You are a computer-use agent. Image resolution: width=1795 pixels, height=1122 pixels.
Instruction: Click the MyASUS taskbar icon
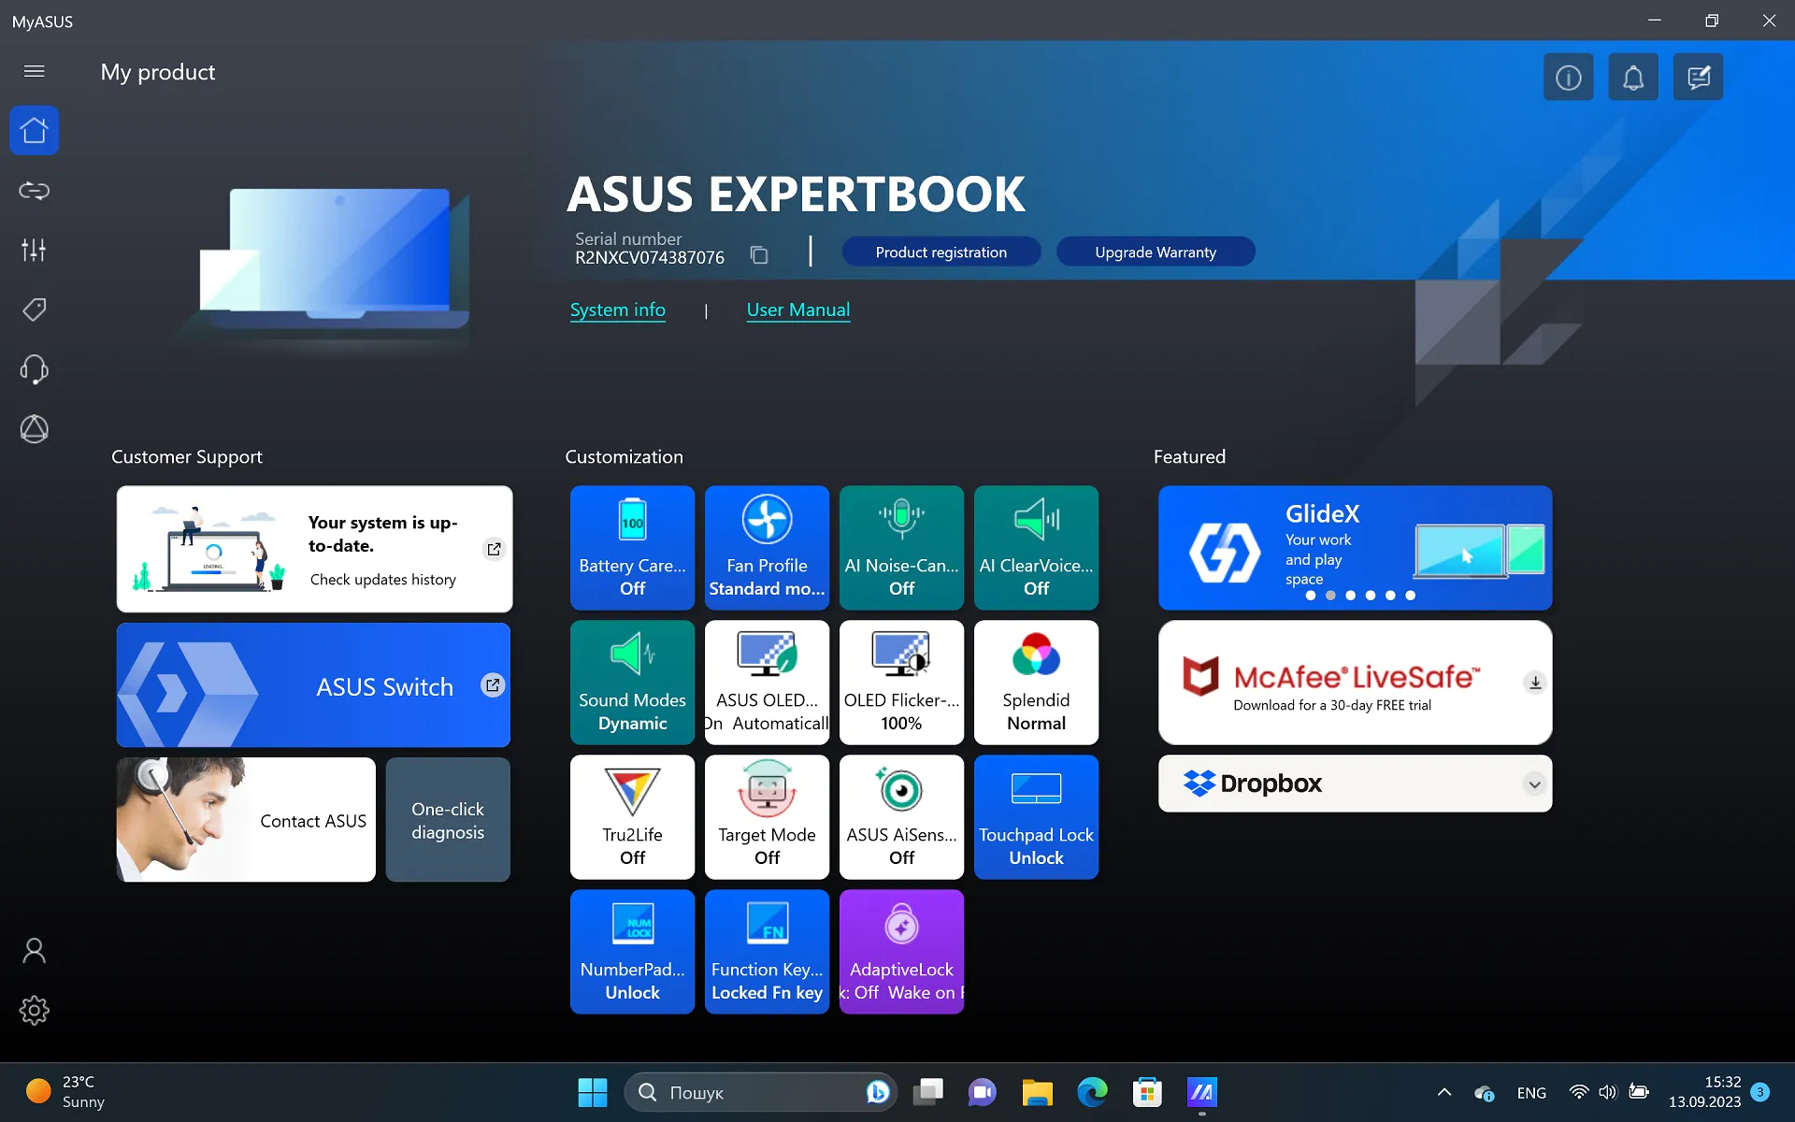click(1201, 1092)
